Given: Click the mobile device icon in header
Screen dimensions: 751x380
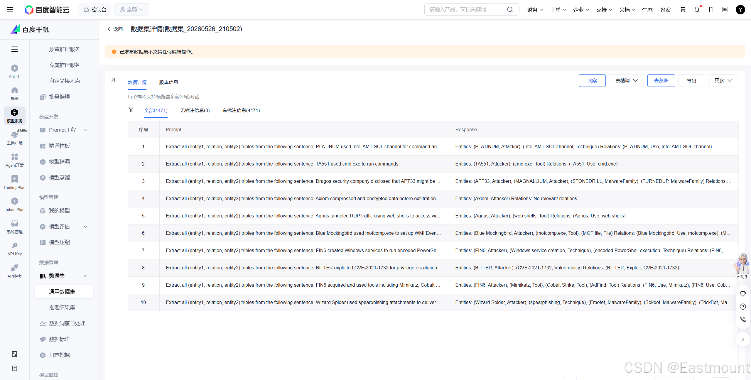Looking at the screenshot, I should click(711, 10).
